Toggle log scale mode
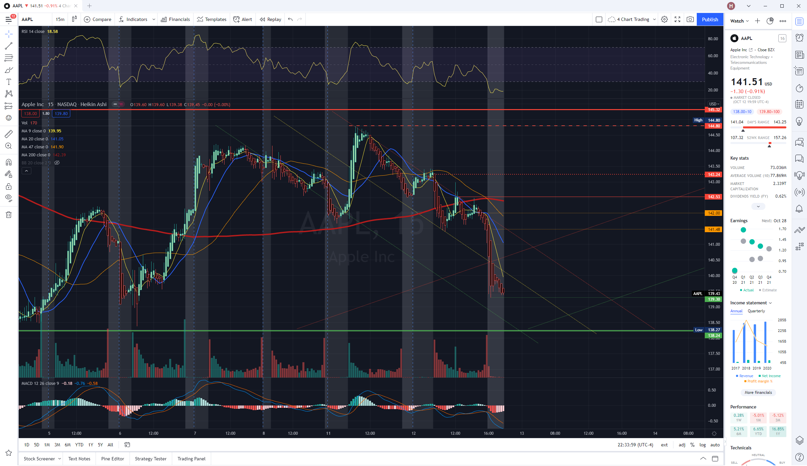This screenshot has width=807, height=466. pyautogui.click(x=703, y=445)
